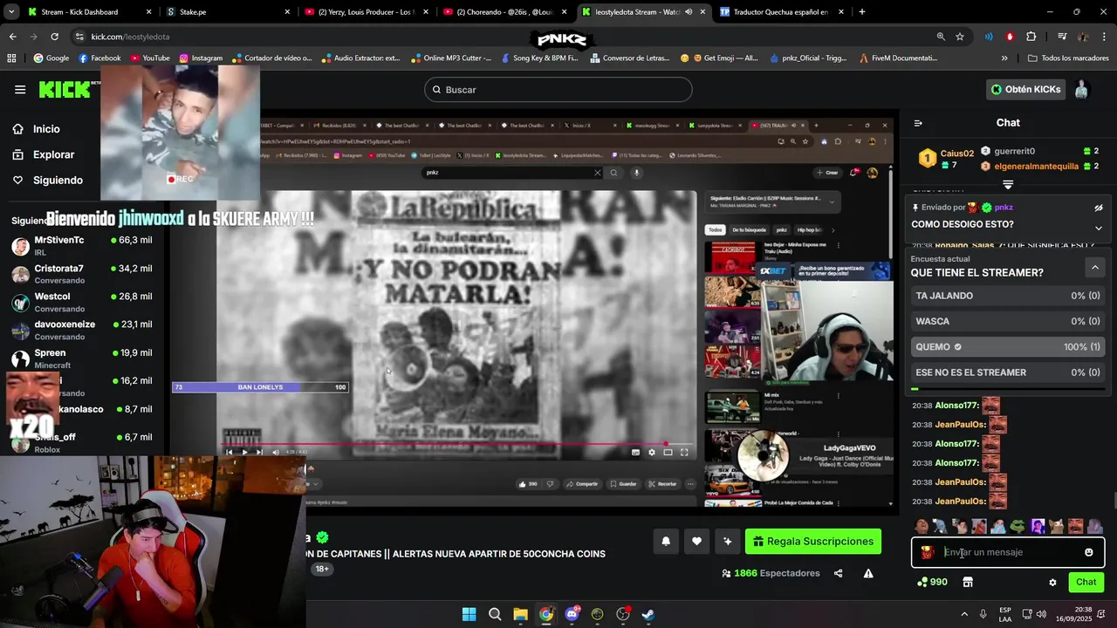Open the 990 channel points balance
This screenshot has width=1117, height=628.
pyautogui.click(x=932, y=582)
